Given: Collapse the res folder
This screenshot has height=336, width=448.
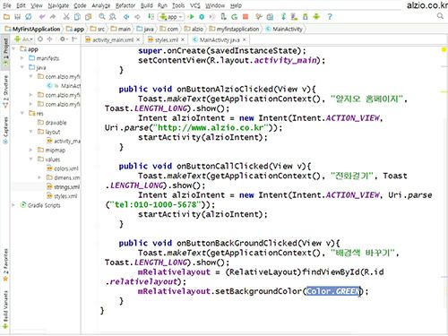Looking at the screenshot, I should [x=22, y=113].
